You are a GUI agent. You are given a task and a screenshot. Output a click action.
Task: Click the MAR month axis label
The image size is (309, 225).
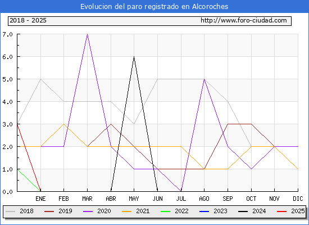tap(87, 199)
